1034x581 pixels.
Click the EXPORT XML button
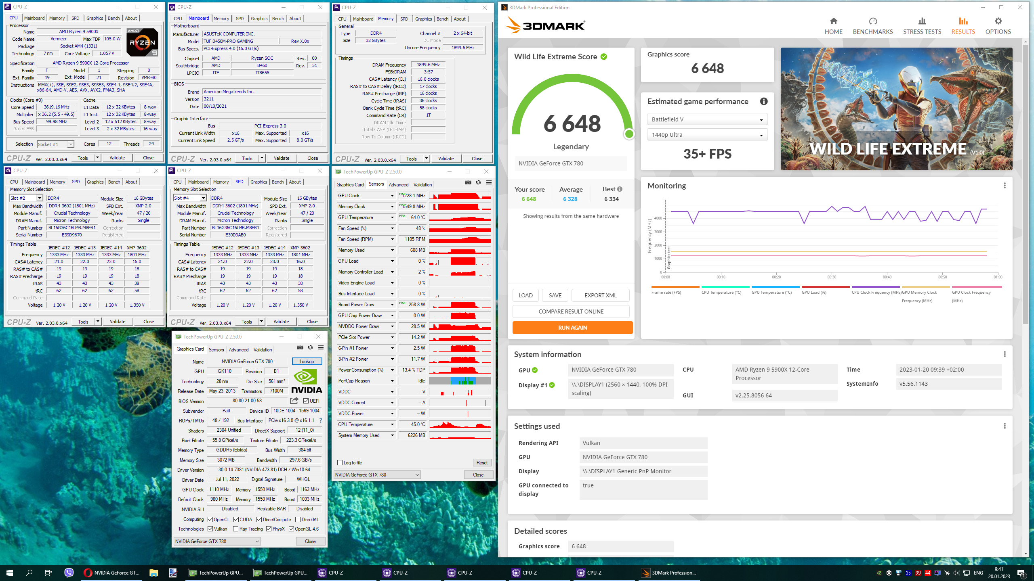pos(600,295)
